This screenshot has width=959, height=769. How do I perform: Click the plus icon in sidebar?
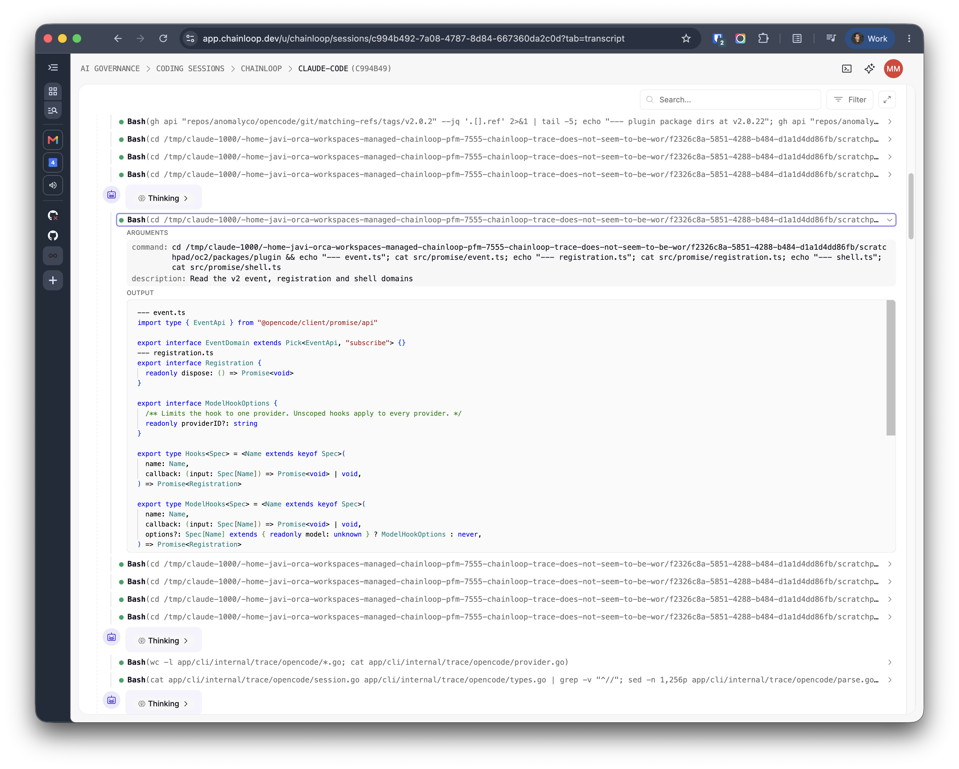53,281
